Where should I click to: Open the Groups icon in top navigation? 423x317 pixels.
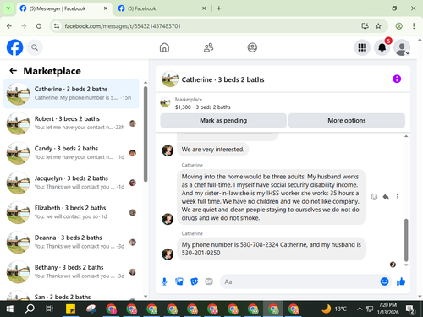coord(252,47)
